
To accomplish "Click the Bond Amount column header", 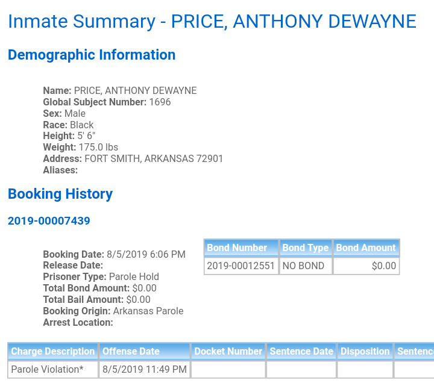I will [x=366, y=247].
